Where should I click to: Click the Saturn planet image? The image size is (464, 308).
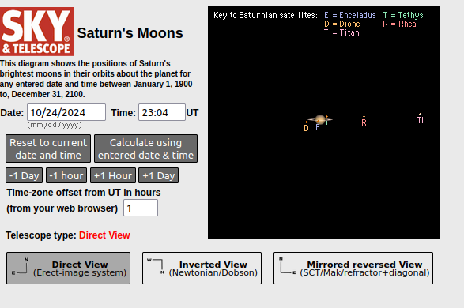coord(320,119)
